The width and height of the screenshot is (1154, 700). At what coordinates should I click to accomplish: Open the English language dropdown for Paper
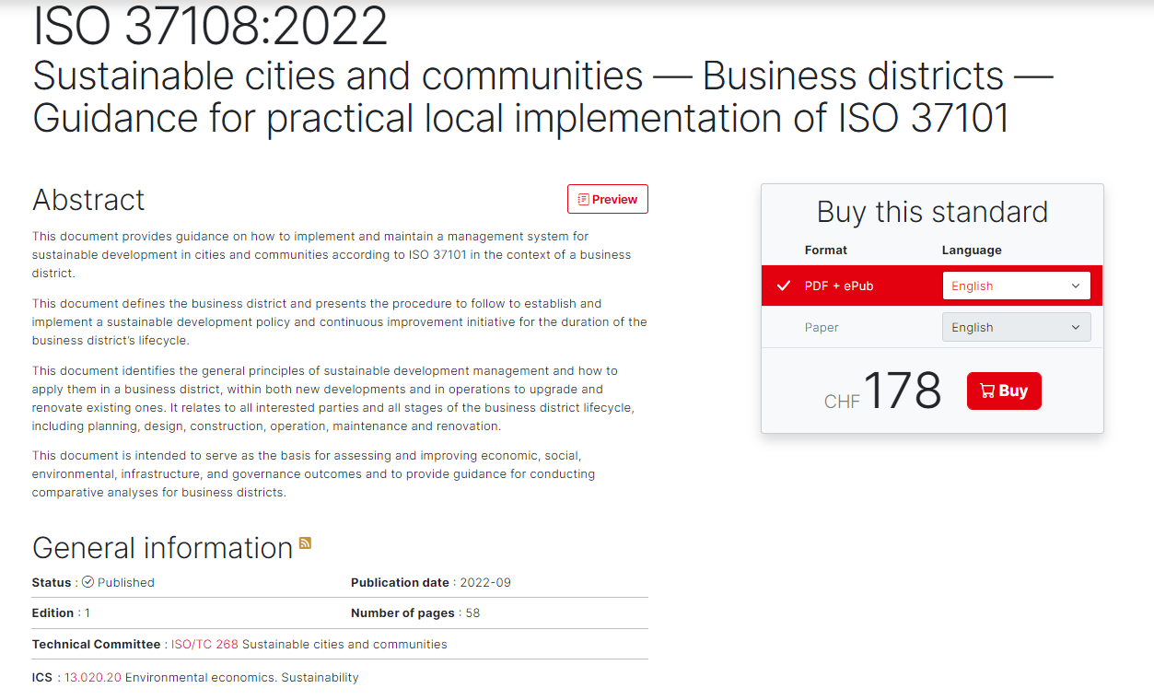tap(1016, 327)
